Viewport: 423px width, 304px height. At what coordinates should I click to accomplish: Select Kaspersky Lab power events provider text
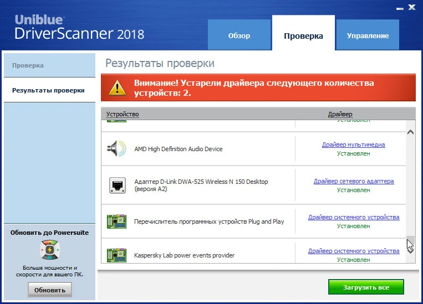click(x=184, y=255)
